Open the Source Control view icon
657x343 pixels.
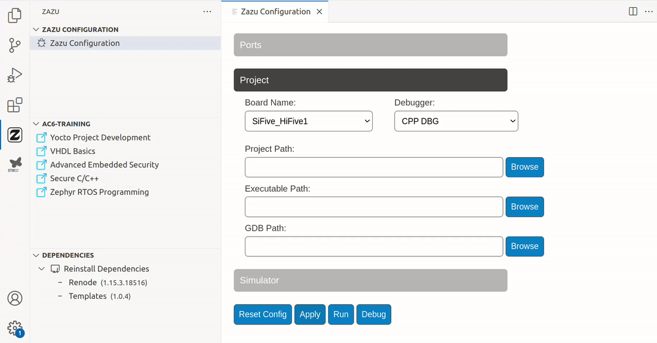[x=15, y=45]
